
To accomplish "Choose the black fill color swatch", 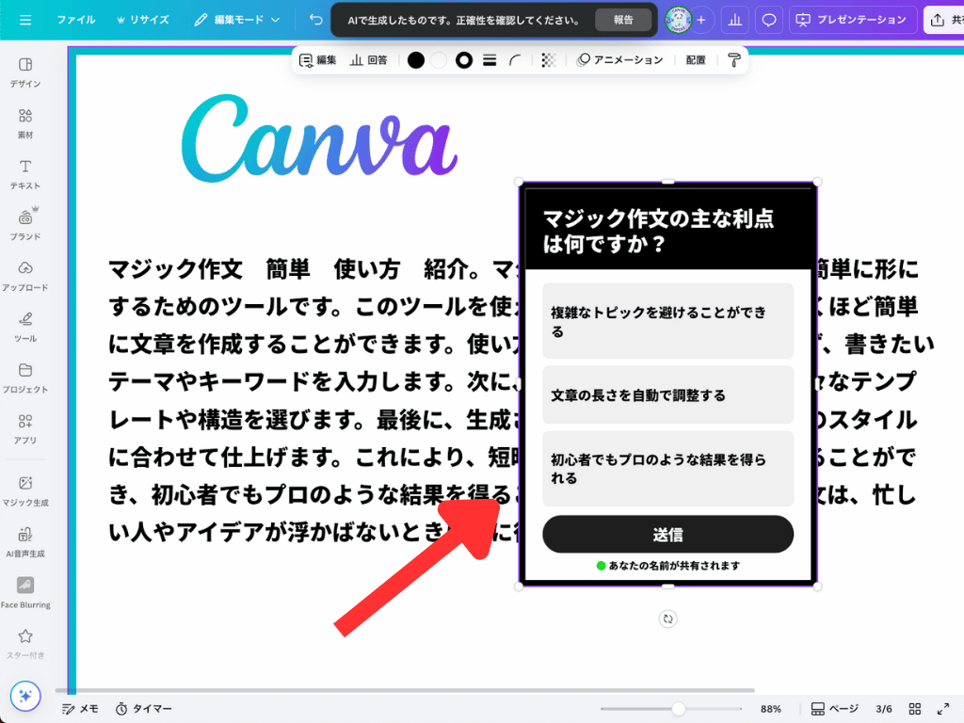I will pyautogui.click(x=416, y=60).
